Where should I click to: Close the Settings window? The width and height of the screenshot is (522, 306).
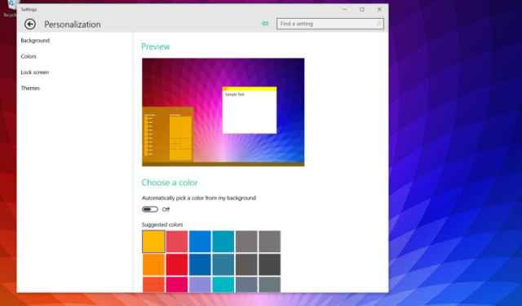[379, 9]
